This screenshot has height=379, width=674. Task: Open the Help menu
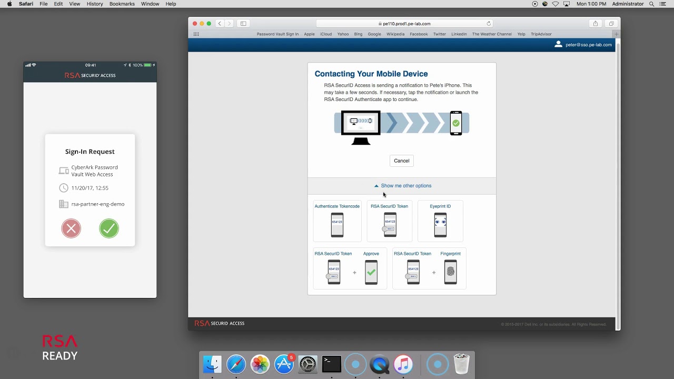point(171,4)
